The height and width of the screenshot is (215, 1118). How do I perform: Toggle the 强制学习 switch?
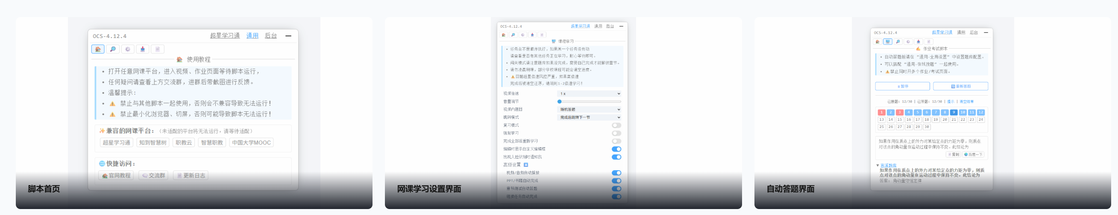pyautogui.click(x=616, y=133)
